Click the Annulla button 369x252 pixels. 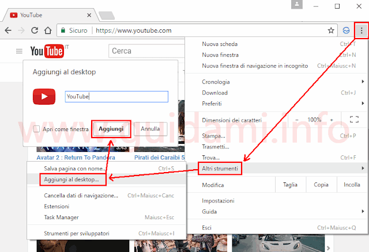(x=150, y=129)
